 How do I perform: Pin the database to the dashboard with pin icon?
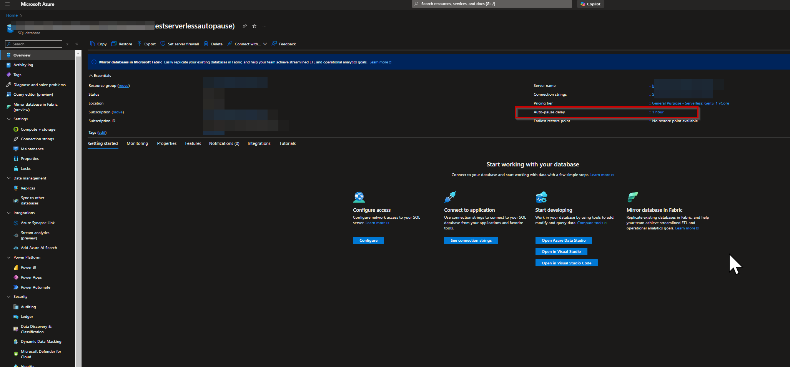coord(244,26)
